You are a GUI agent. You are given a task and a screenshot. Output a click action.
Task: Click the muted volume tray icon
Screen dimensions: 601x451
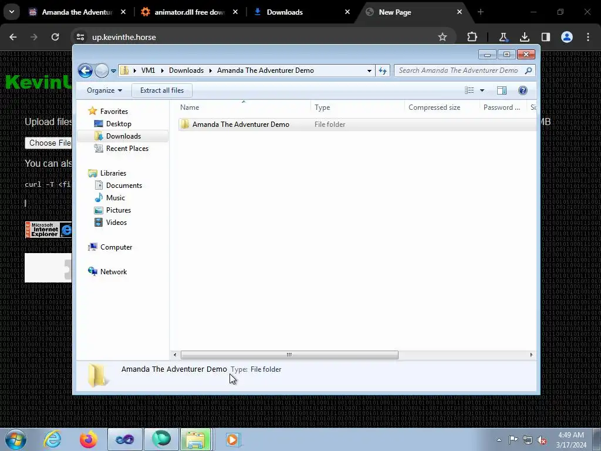(x=542, y=440)
